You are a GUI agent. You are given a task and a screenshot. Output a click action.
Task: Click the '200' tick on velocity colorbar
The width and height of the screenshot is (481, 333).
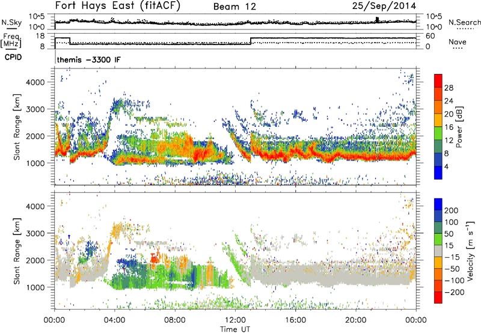click(x=452, y=210)
